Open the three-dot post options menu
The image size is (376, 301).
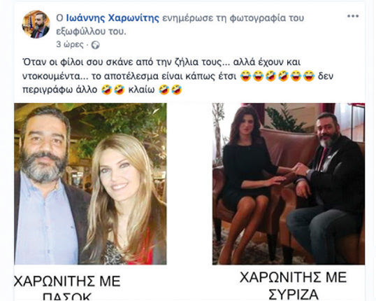tap(353, 16)
